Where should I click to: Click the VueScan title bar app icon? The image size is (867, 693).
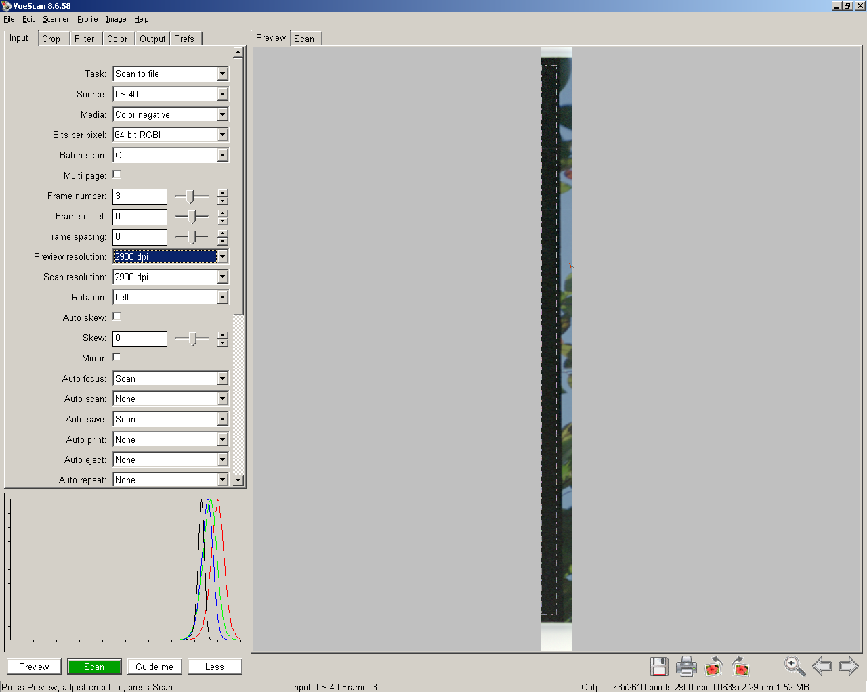pyautogui.click(x=7, y=6)
